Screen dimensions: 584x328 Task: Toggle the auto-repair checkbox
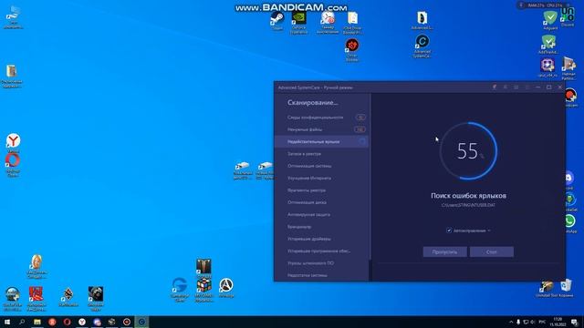tap(449, 231)
